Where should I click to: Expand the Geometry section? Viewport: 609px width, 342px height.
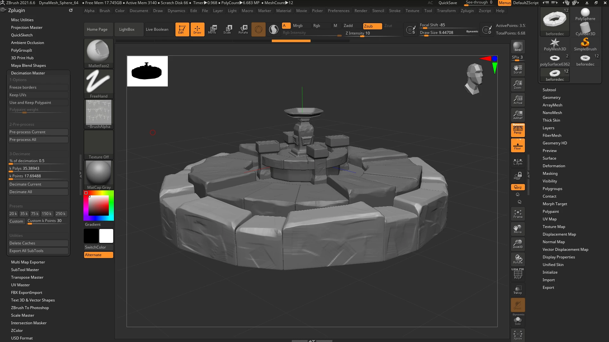(551, 98)
